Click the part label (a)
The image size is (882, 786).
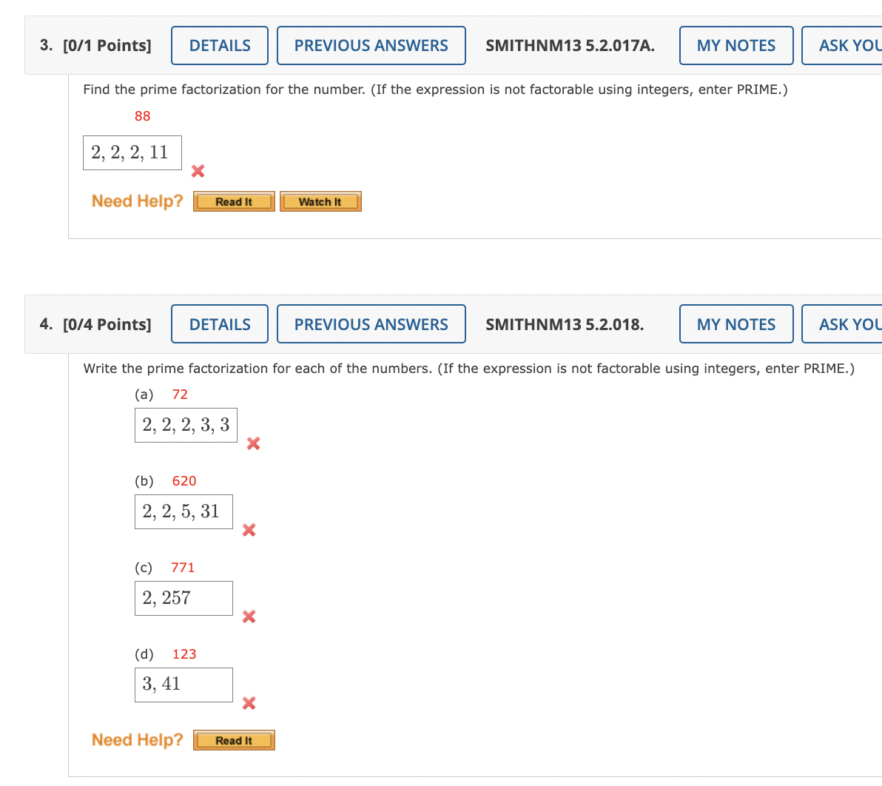(144, 394)
